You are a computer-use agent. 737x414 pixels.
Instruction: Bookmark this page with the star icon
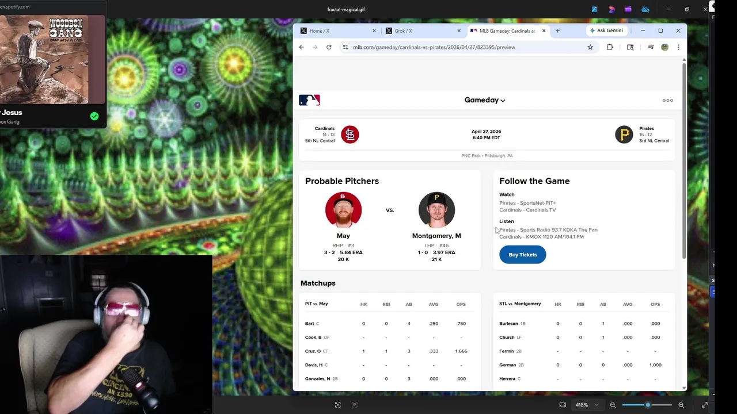point(590,47)
